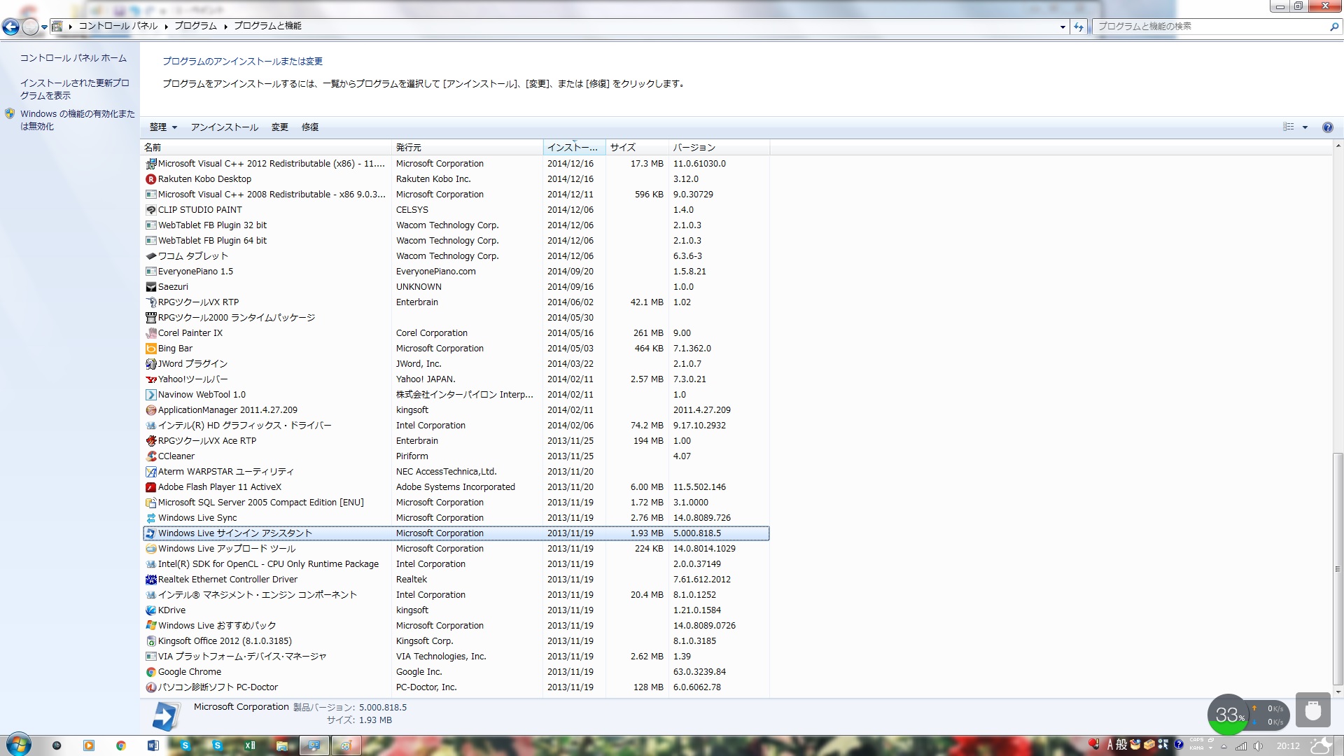Click the CCleaner program icon in list
The image size is (1344, 756).
tap(150, 456)
